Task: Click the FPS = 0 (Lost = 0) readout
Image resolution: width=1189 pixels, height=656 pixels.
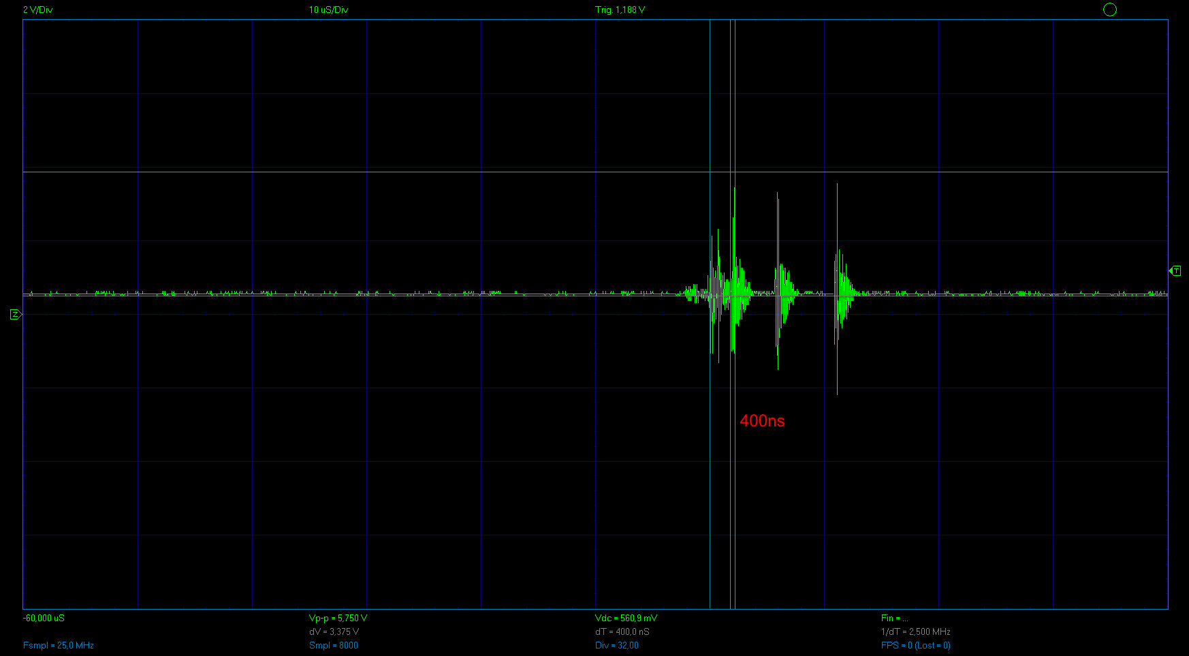Action: tap(915, 645)
